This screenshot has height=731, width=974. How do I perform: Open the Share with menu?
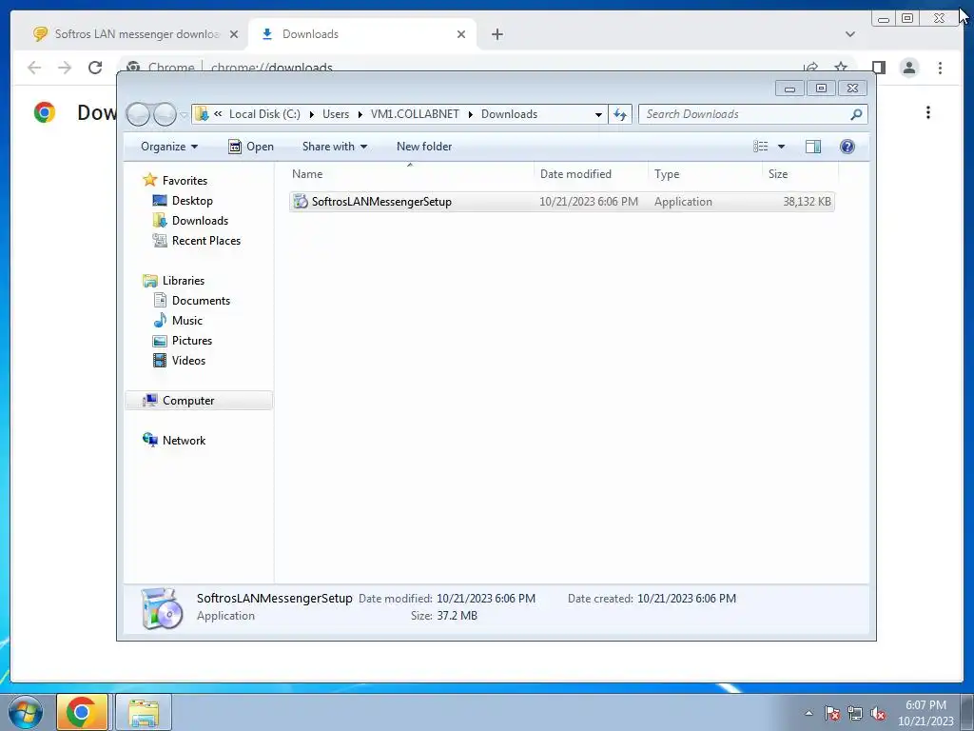coord(334,147)
